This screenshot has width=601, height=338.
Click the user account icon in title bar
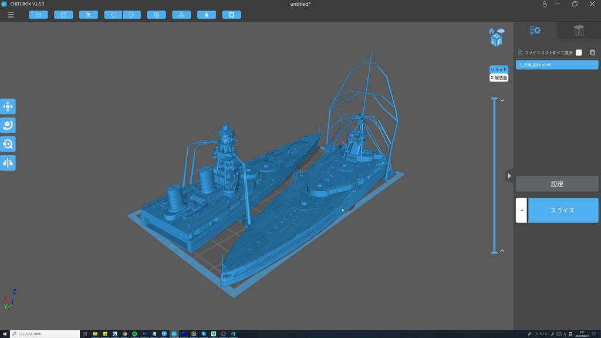(545, 4)
